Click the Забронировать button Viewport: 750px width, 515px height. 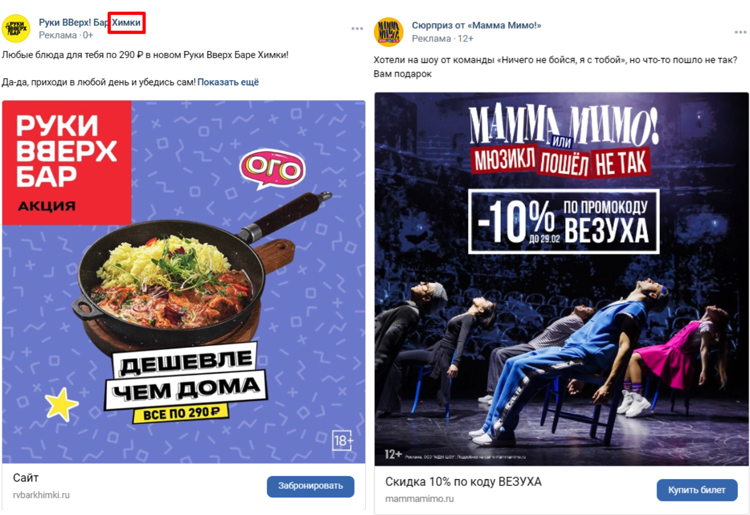pyautogui.click(x=310, y=486)
